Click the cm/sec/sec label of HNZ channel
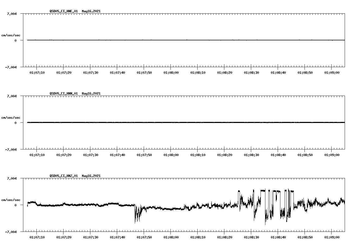This screenshot has height=247, width=364. point(11,199)
